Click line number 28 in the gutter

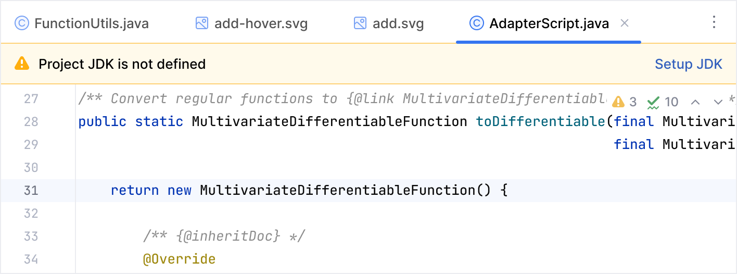tap(31, 122)
